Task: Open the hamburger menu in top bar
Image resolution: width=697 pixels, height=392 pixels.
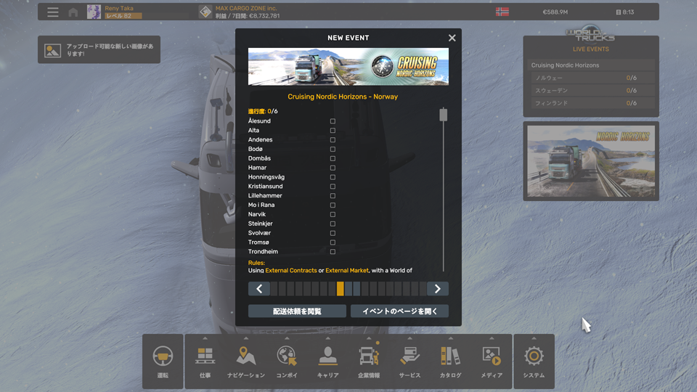Action: coord(53,12)
